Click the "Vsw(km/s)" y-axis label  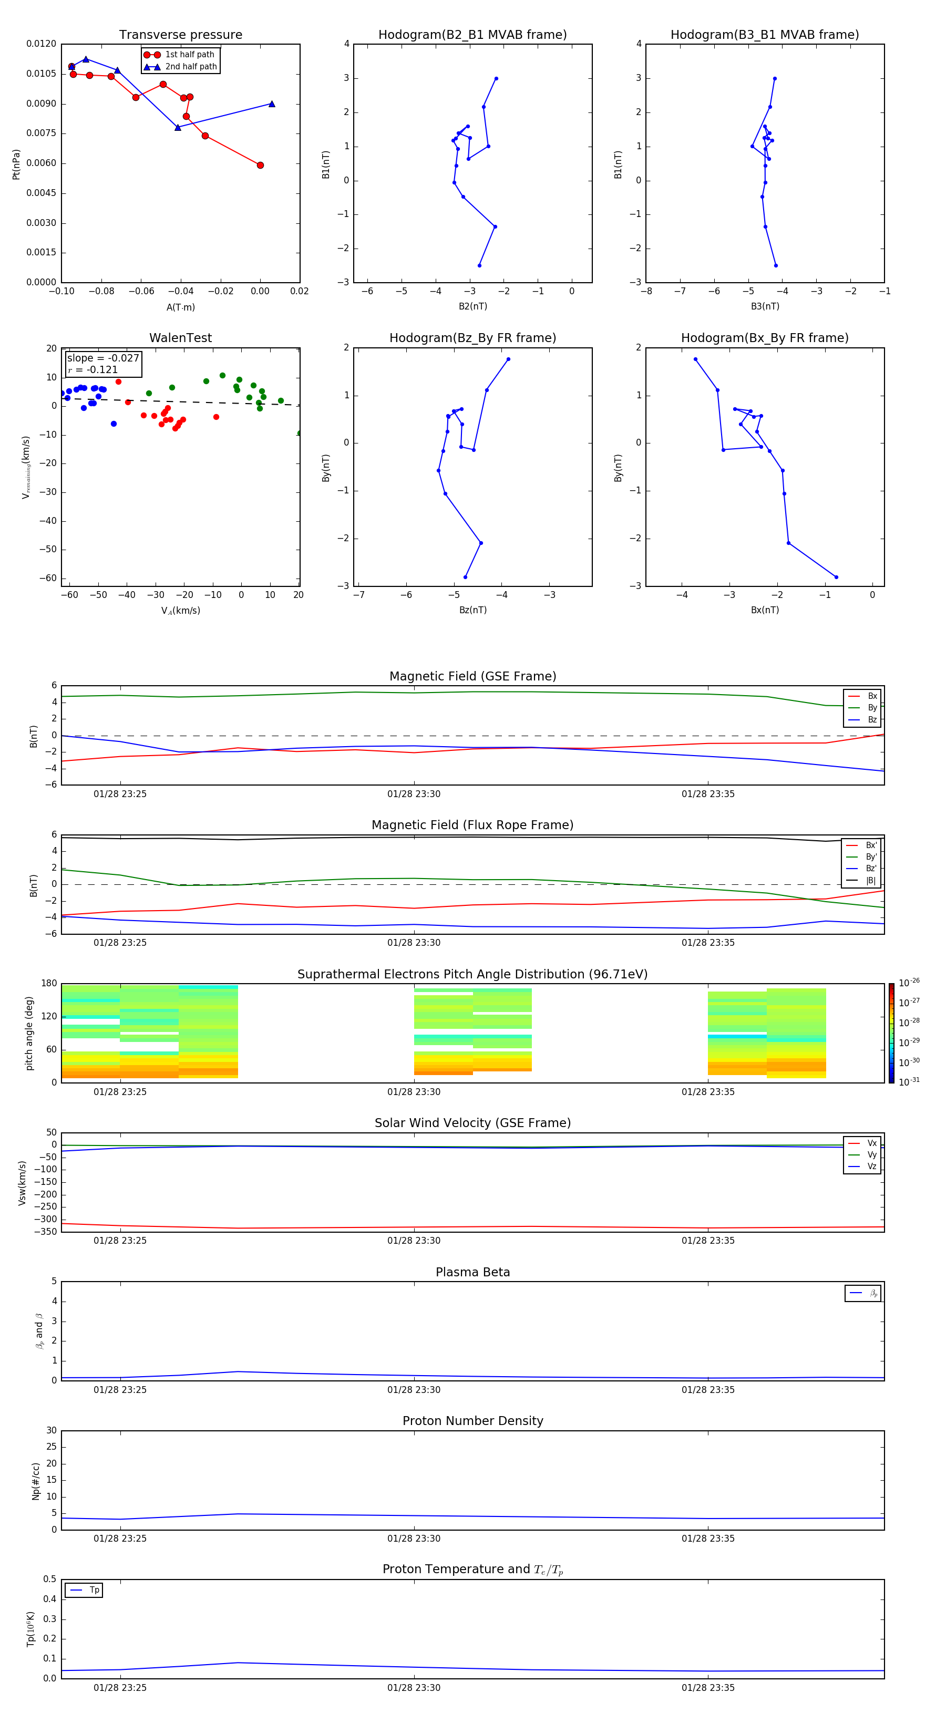tap(22, 1183)
